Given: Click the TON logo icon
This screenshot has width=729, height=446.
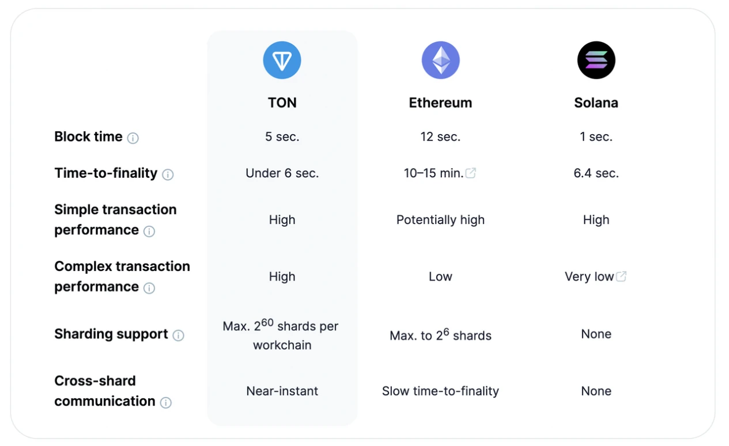Looking at the screenshot, I should (282, 60).
